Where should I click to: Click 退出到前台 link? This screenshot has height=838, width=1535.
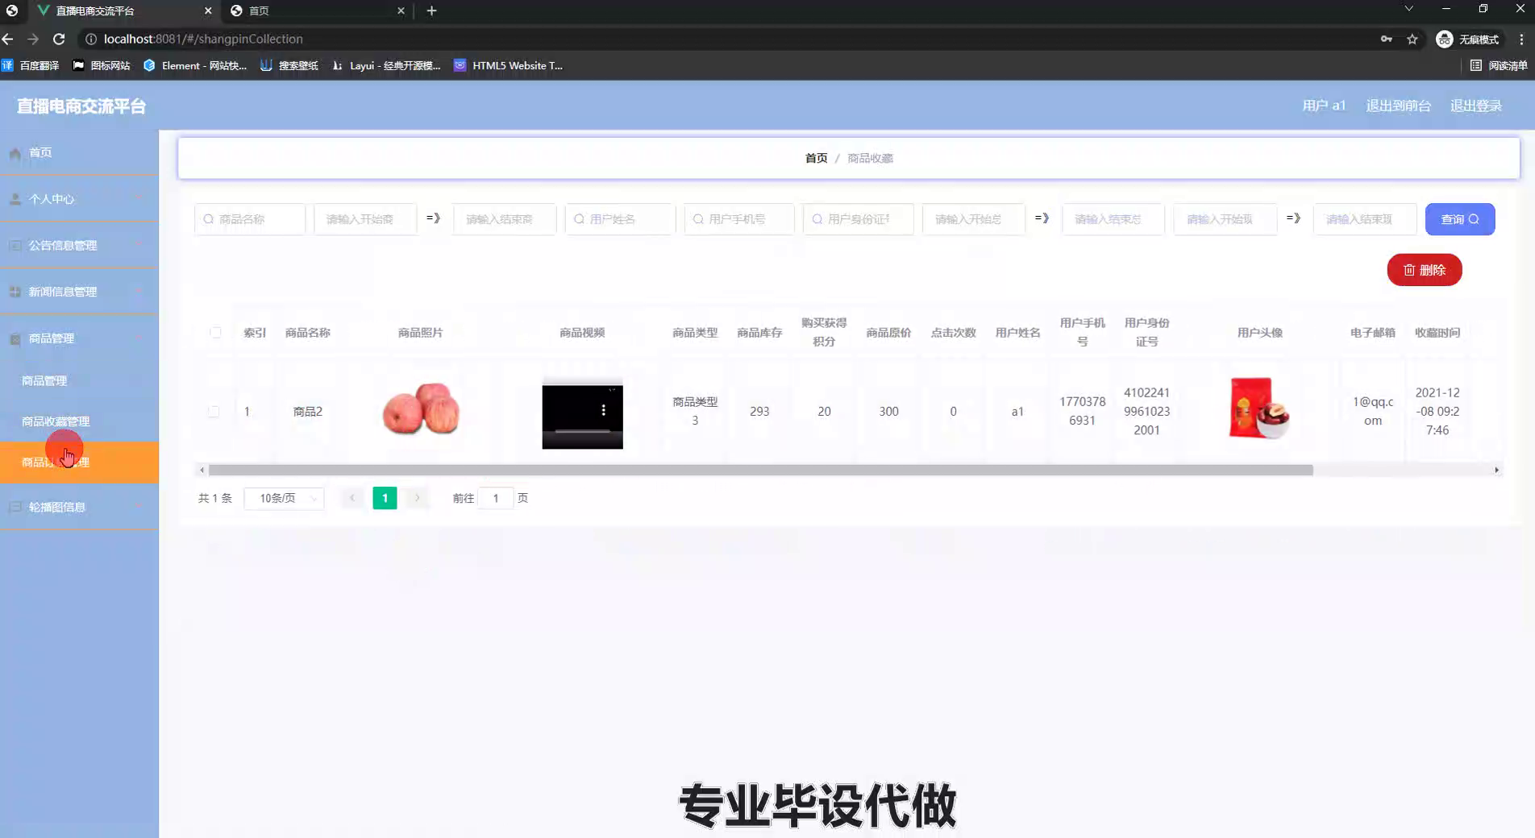point(1398,106)
